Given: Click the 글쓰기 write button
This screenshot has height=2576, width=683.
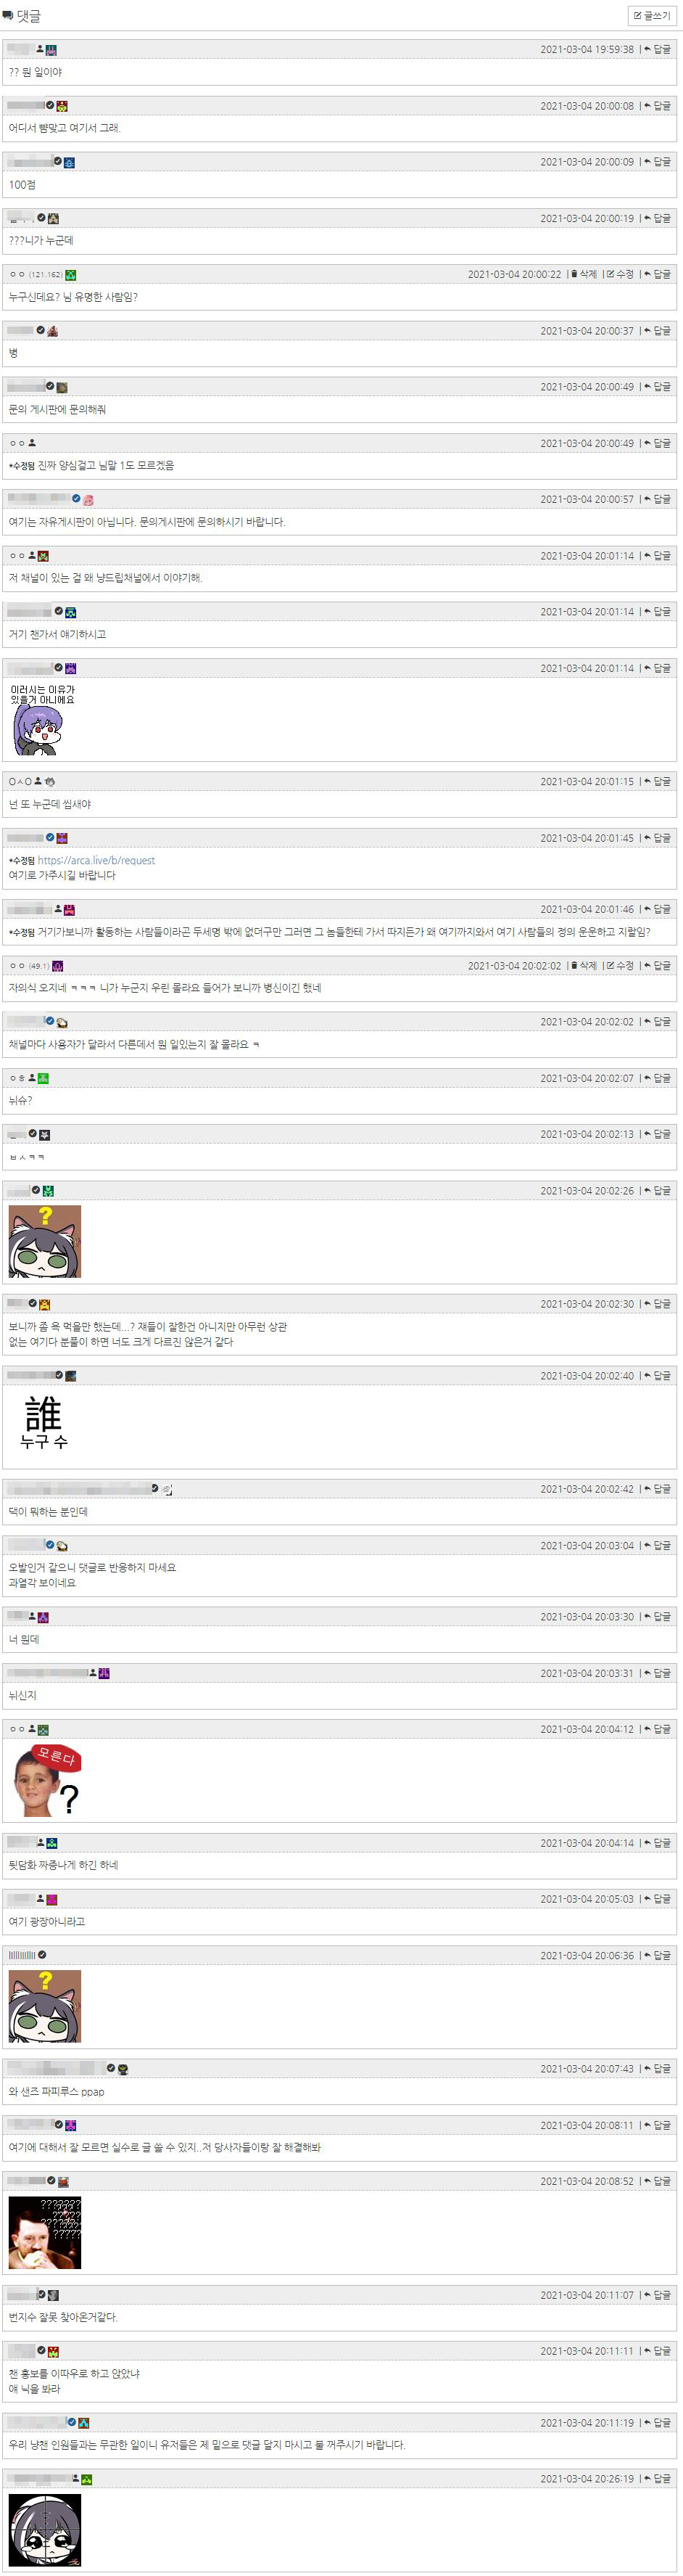Looking at the screenshot, I should pos(652,16).
